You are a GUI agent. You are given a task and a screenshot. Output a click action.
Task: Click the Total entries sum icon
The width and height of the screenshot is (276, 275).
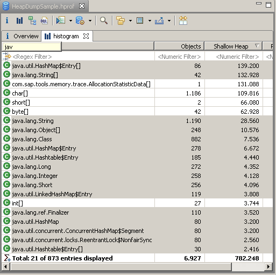7,258
